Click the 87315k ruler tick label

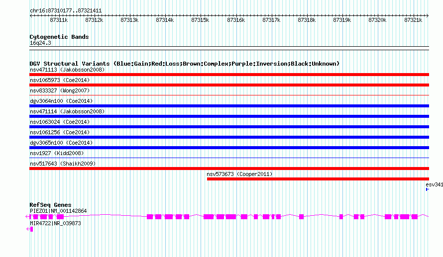pos(200,20)
